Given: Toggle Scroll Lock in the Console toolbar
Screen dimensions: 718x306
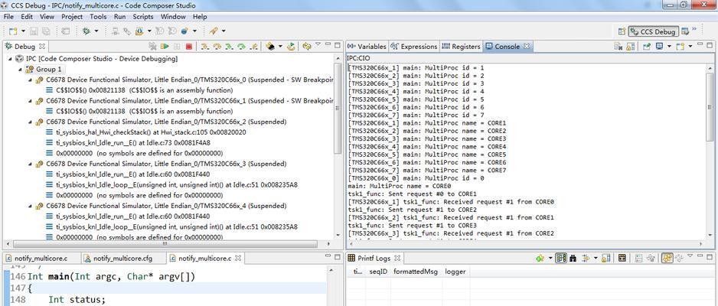Looking at the screenshot, I should click(631, 46).
